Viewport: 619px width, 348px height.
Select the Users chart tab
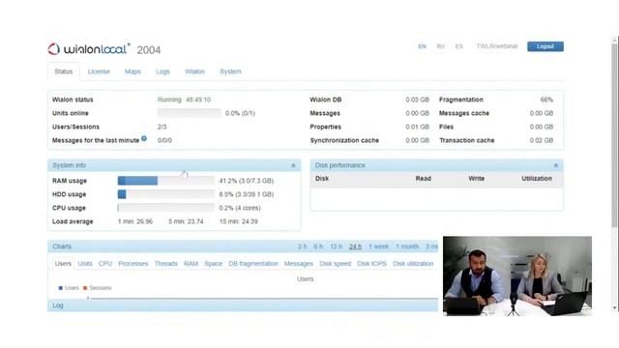pos(63,264)
